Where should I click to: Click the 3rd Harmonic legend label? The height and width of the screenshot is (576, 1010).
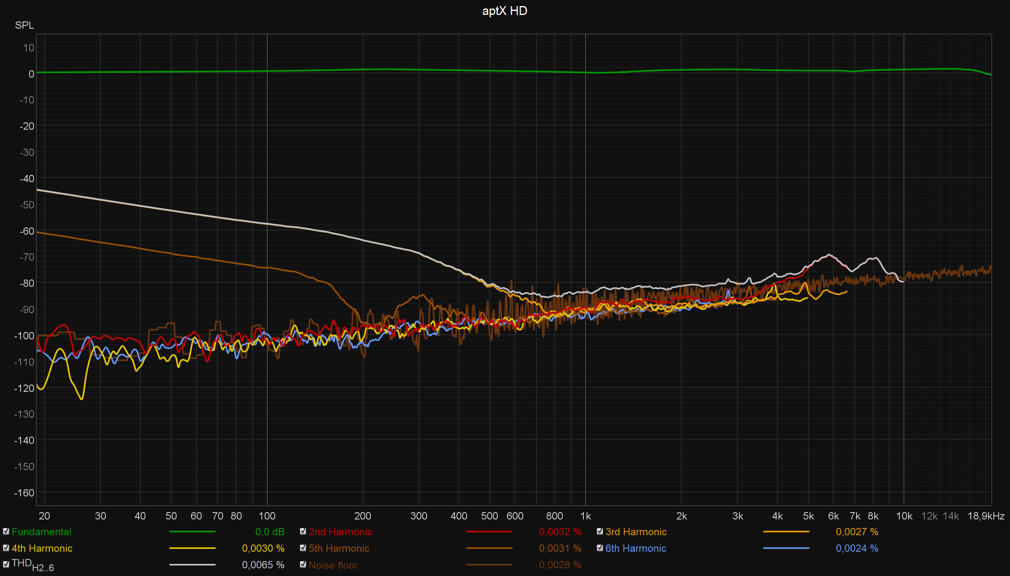[636, 532]
